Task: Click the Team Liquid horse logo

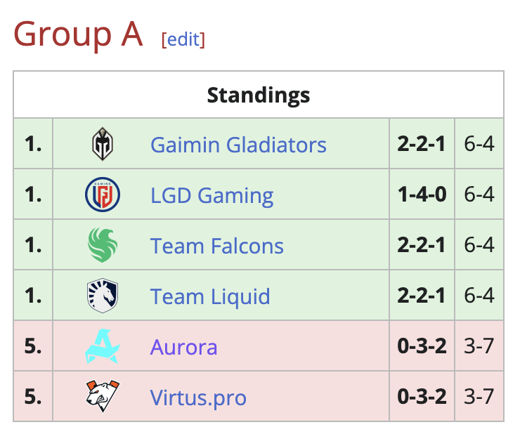Action: click(x=103, y=296)
